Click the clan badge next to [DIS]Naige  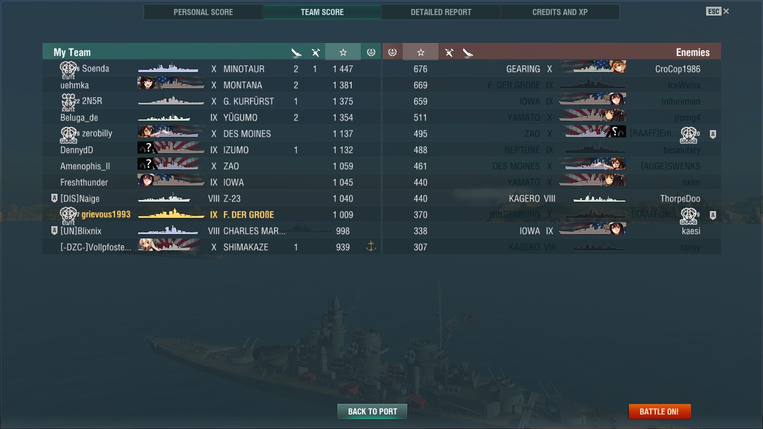[54, 198]
